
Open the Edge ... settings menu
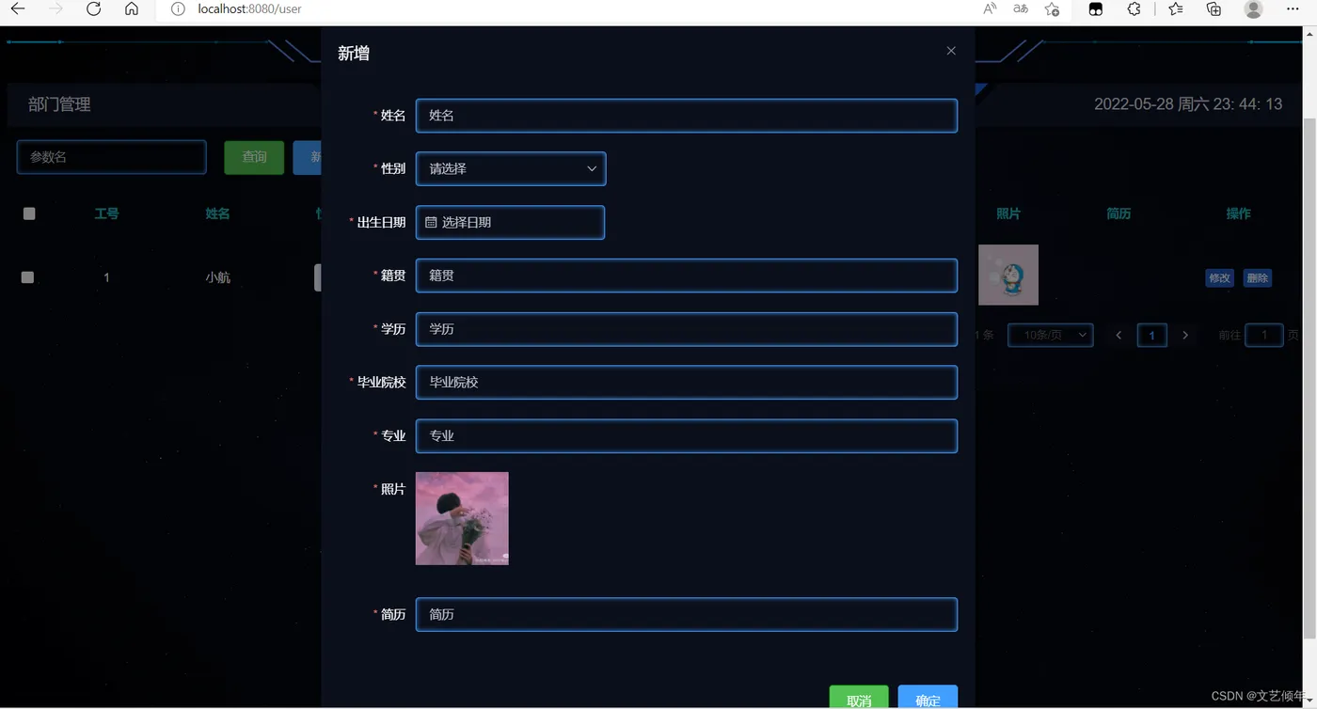(1293, 9)
